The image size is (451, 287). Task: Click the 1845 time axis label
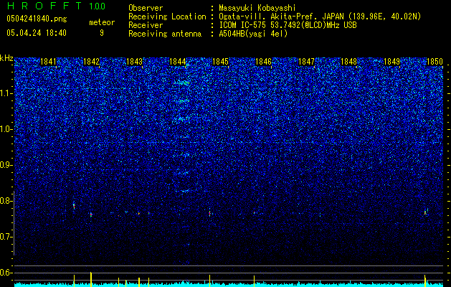tap(220, 62)
